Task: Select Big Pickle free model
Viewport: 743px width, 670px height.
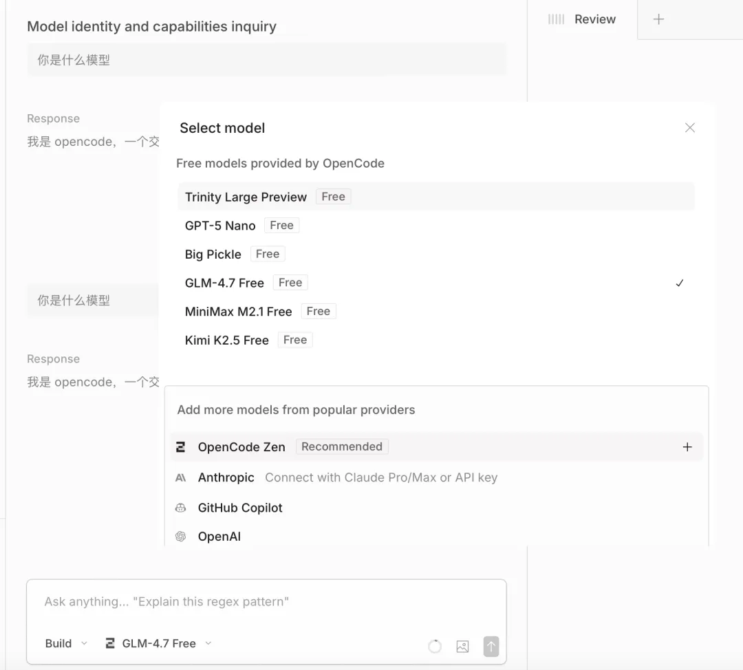Action: (213, 254)
